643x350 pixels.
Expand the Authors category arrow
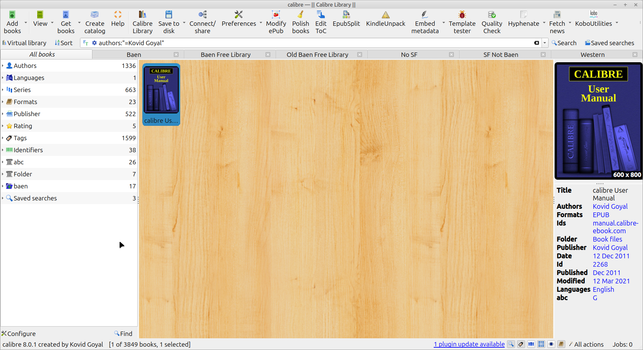coord(3,66)
